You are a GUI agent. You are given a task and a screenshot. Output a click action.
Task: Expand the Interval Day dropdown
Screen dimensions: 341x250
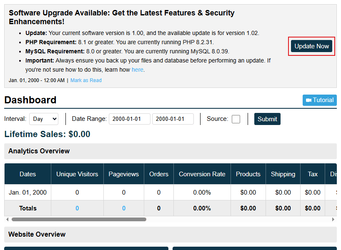coord(44,119)
